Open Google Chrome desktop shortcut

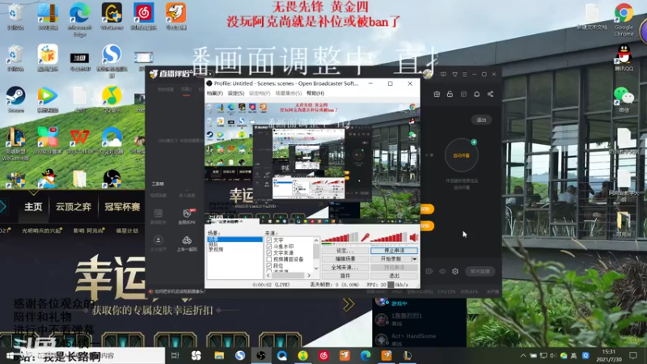click(x=624, y=19)
